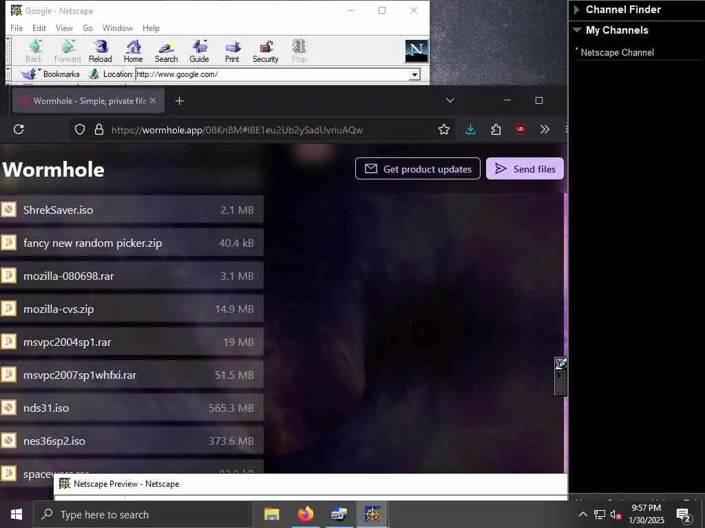Open Netscape Bookmarks

click(51, 74)
